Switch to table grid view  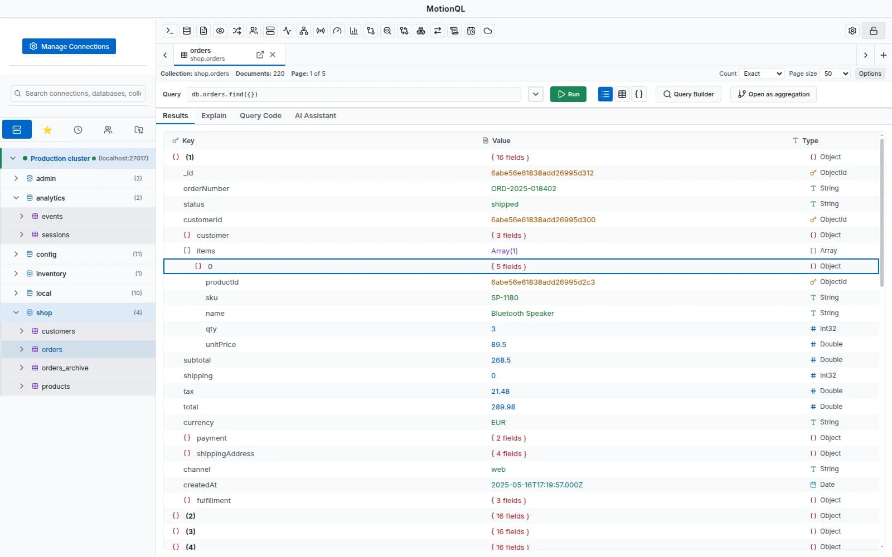tap(622, 94)
